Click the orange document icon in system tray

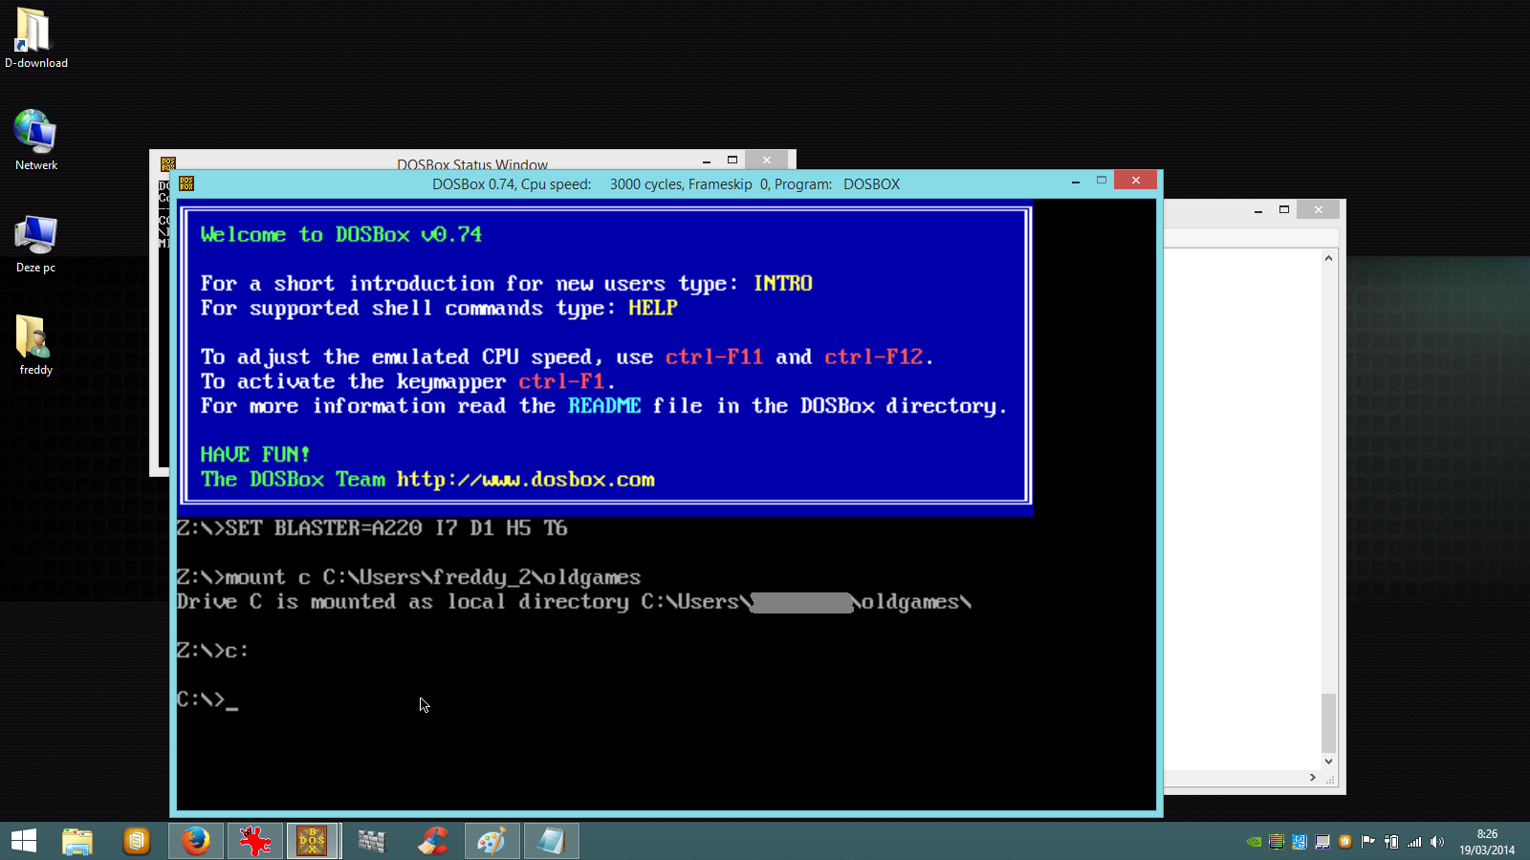click(1345, 842)
